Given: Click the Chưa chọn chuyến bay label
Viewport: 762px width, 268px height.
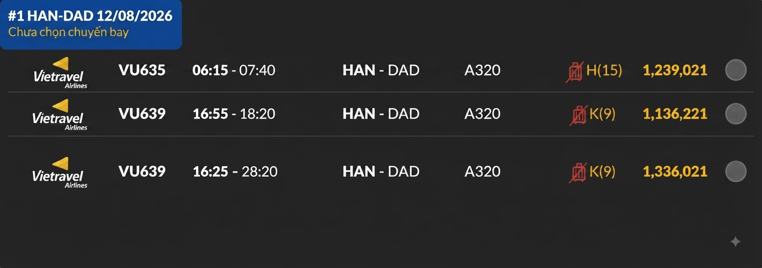Looking at the screenshot, I should (68, 32).
